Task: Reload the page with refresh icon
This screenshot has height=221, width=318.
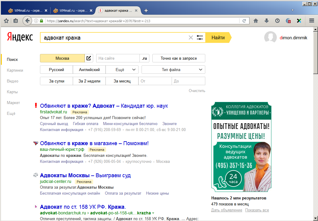Action: coord(244,21)
